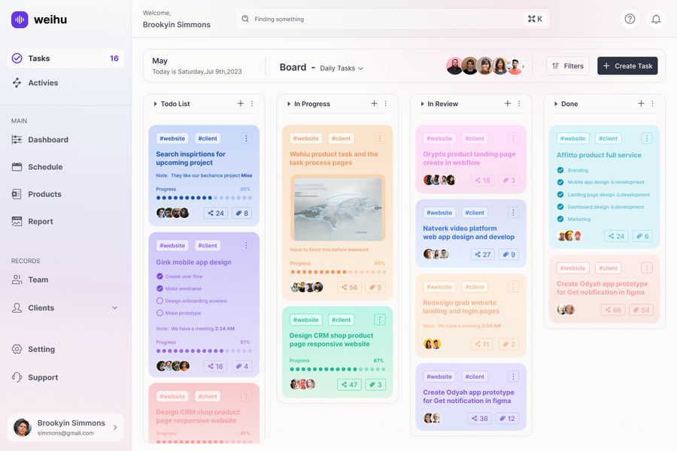
Task: Open options on Affitto product card
Action: pyautogui.click(x=646, y=138)
